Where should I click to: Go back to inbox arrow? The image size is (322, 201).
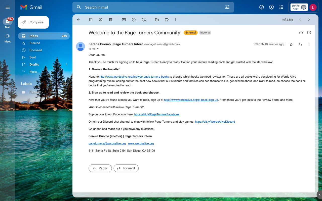pos(78,20)
